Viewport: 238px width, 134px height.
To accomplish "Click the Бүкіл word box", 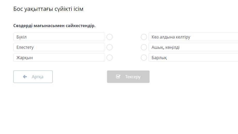I will point(59,37).
